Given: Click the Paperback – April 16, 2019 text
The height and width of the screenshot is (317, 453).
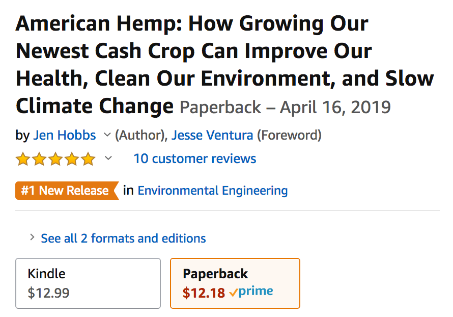Looking at the screenshot, I should click(285, 108).
